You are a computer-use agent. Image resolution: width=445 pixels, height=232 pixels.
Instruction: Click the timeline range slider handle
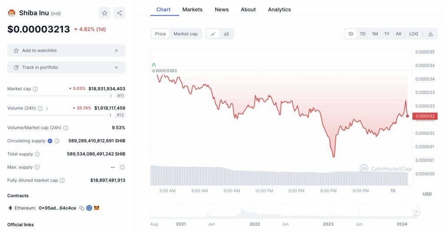click(416, 212)
